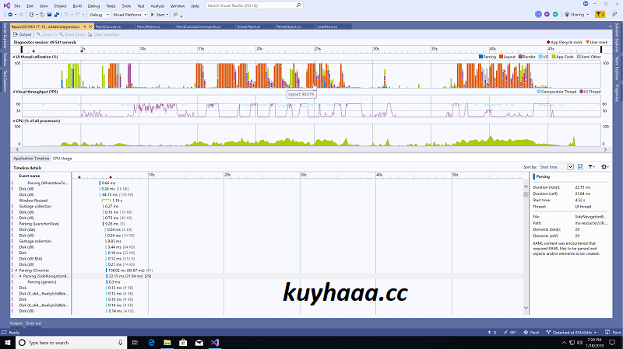Open the Analyze menu
The height and width of the screenshot is (349, 623).
[157, 6]
